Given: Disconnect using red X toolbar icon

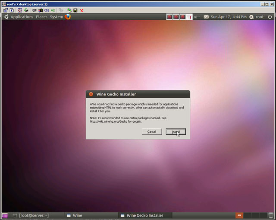Looking at the screenshot, I should point(82,10).
